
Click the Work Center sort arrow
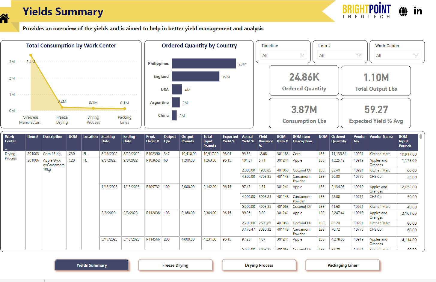click(x=6, y=149)
